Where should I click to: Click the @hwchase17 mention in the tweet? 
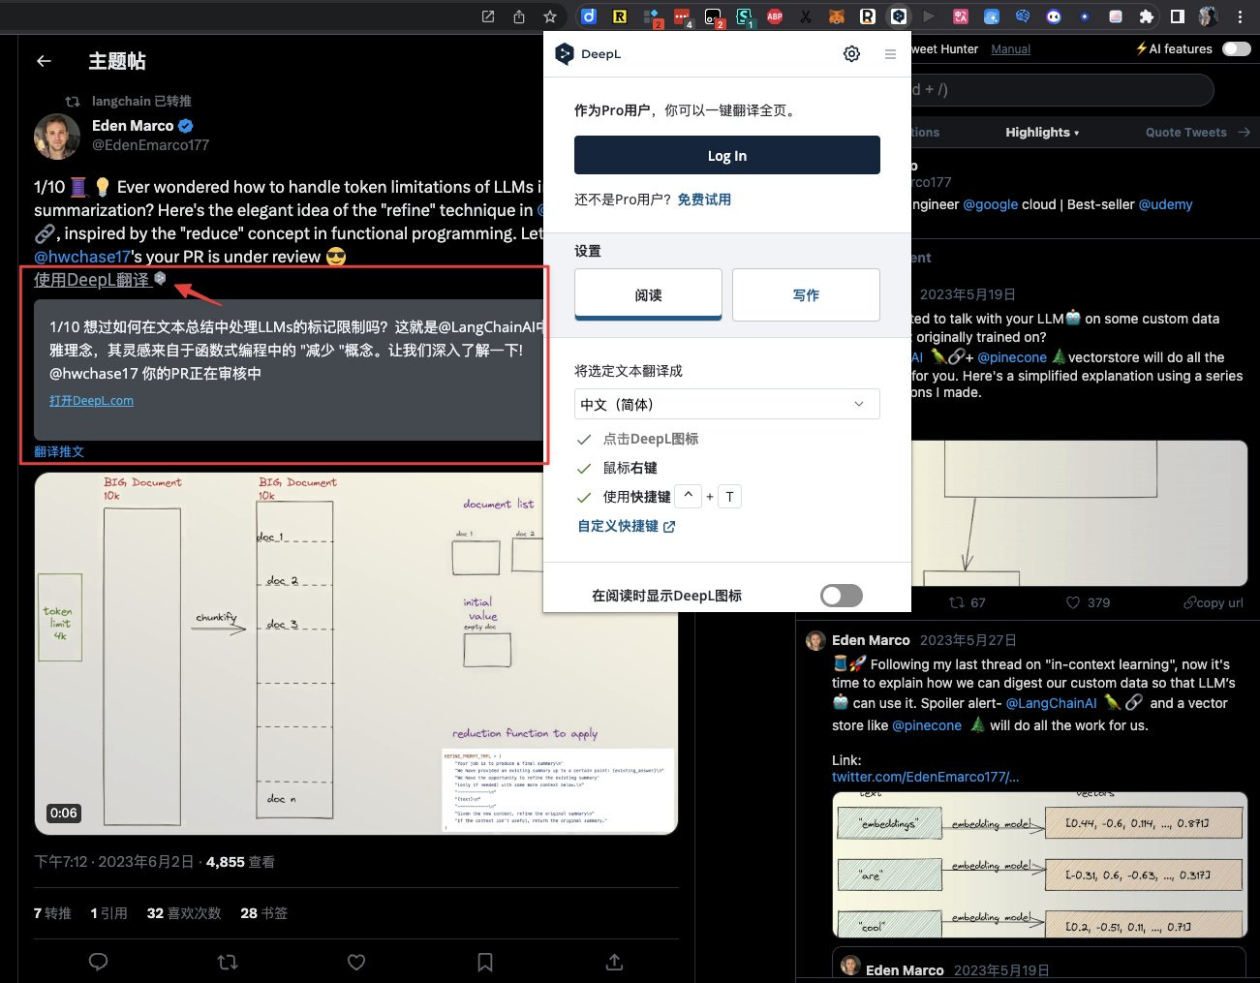(x=82, y=257)
